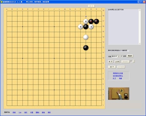Click the star point at D4

click(22, 90)
